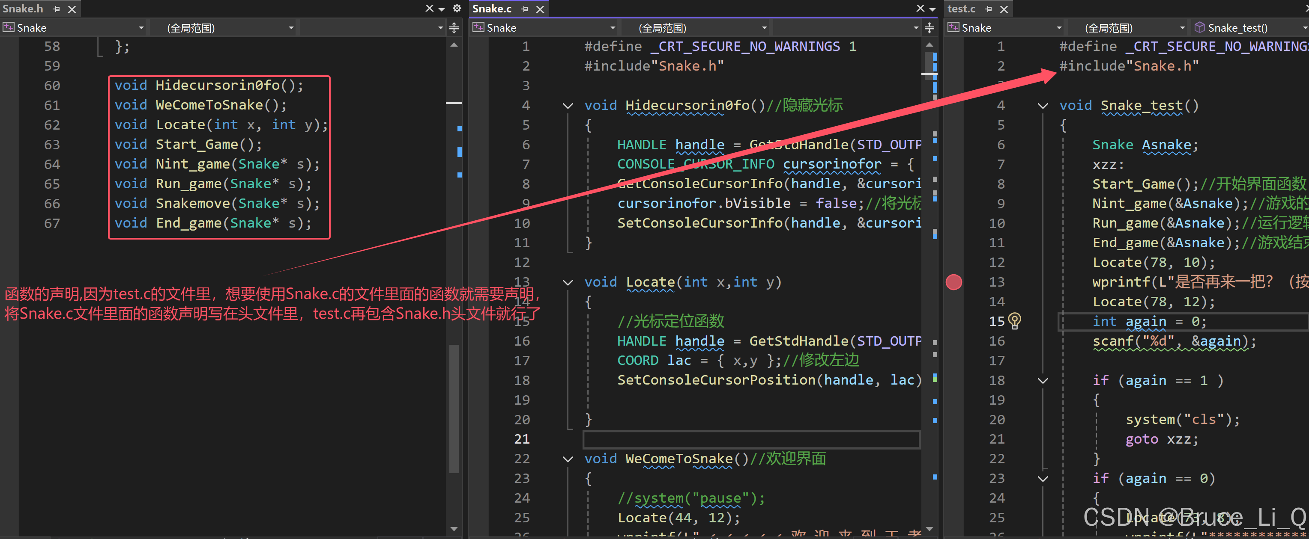1309x539 pixels.
Task: Switch to the Snake.h tab
Action: [x=23, y=9]
